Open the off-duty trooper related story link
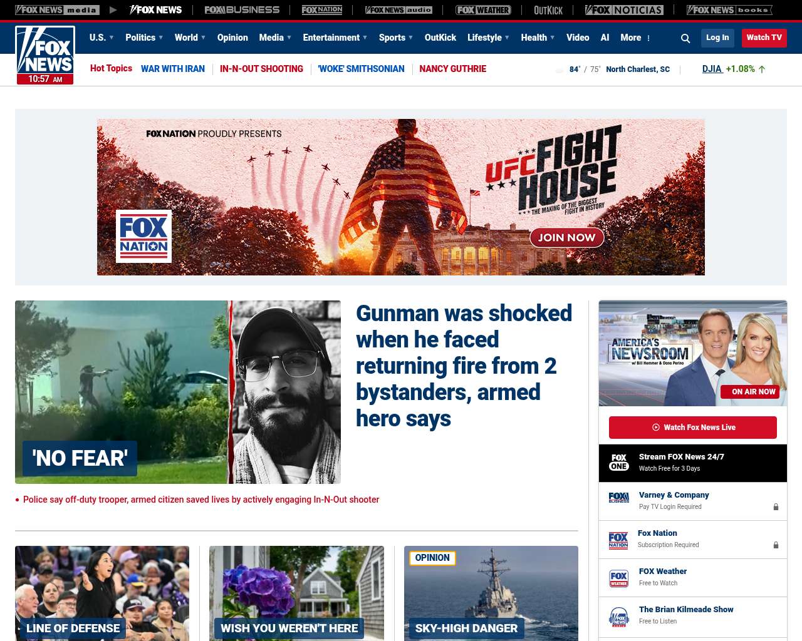 (x=201, y=500)
